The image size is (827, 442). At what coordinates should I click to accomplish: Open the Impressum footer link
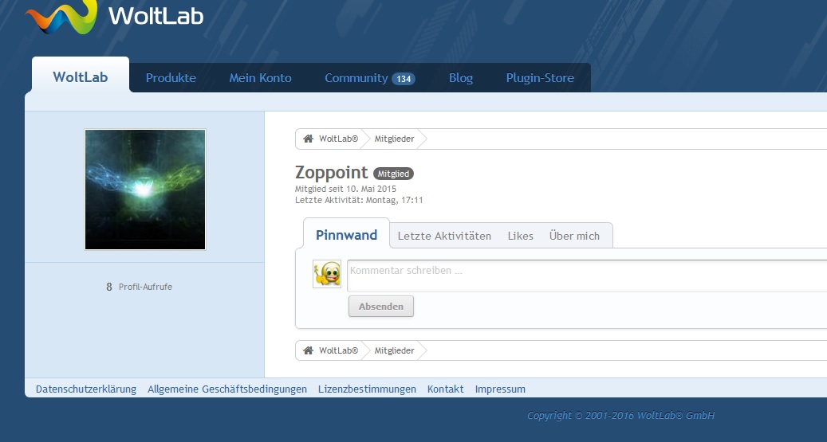(500, 389)
